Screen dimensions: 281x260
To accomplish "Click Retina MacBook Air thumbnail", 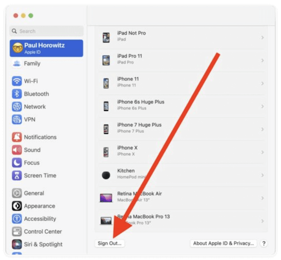I will click(x=106, y=198).
